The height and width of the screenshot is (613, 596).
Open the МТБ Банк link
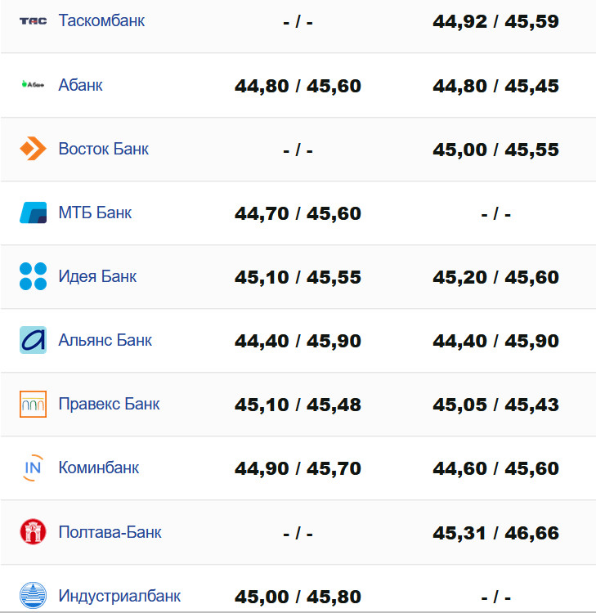tap(95, 213)
